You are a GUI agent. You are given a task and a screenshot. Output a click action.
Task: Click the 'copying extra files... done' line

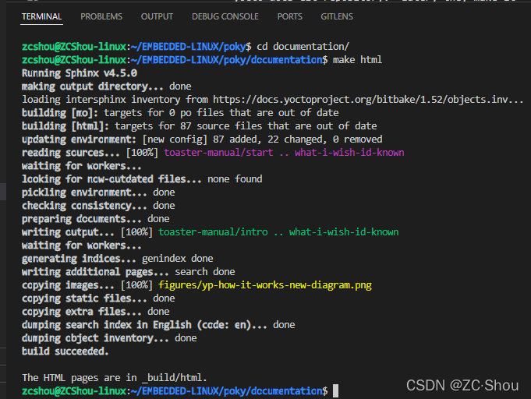pos(95,312)
